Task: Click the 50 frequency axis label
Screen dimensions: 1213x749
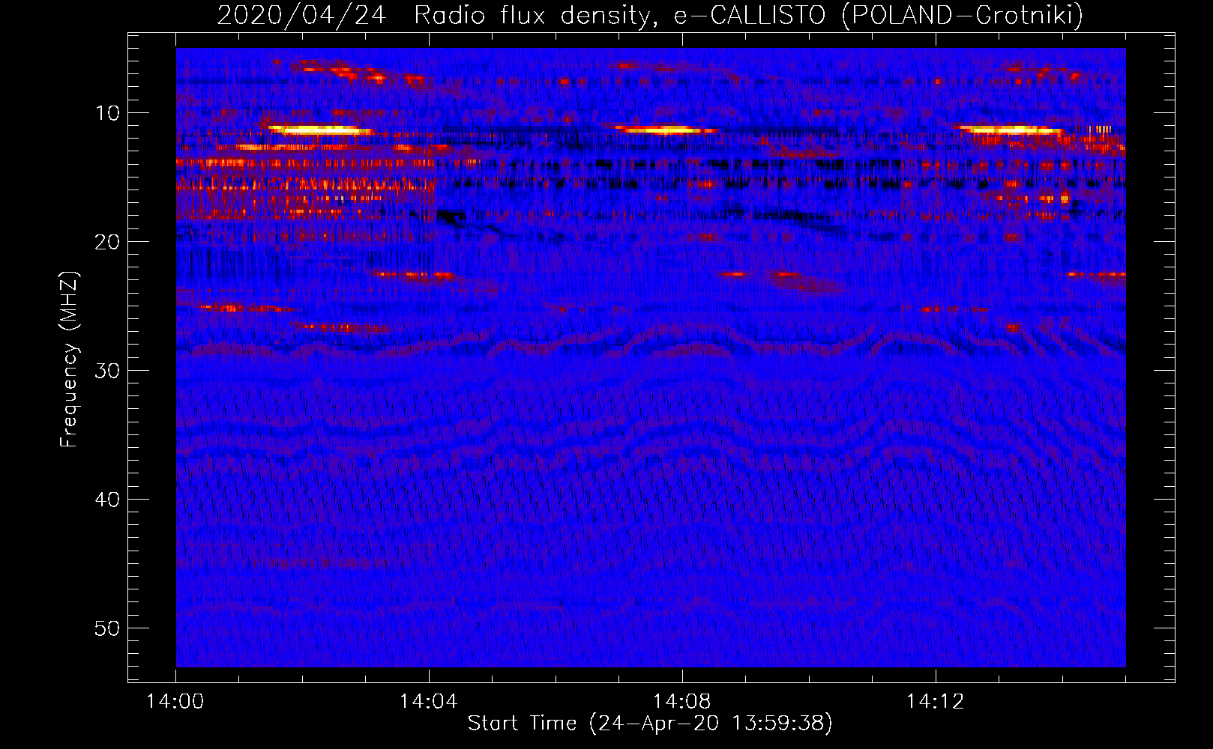Action: (x=108, y=628)
